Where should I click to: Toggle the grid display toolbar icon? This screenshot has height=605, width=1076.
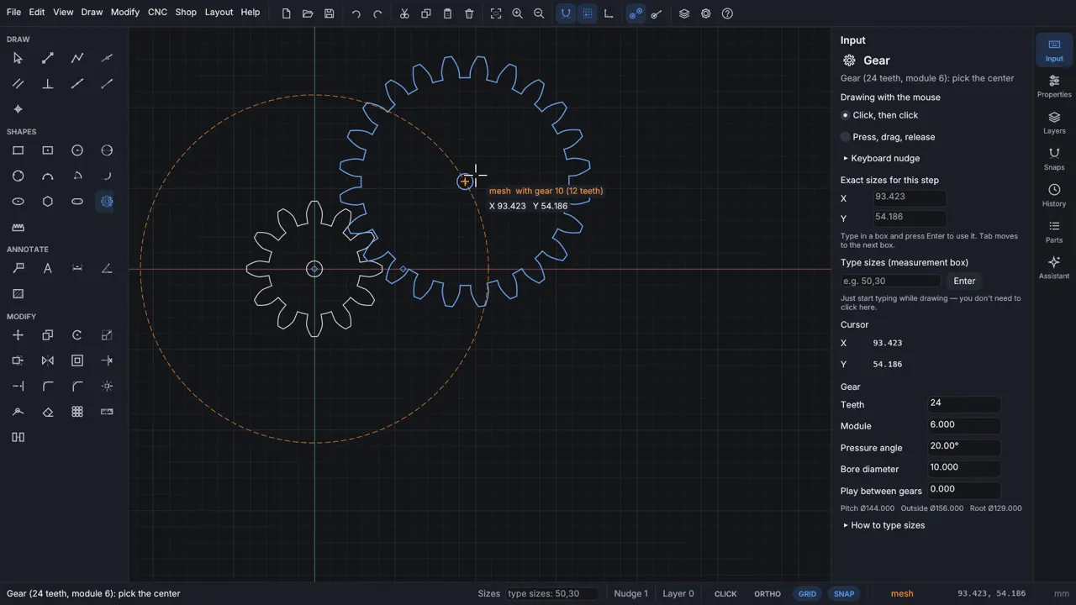[588, 13]
